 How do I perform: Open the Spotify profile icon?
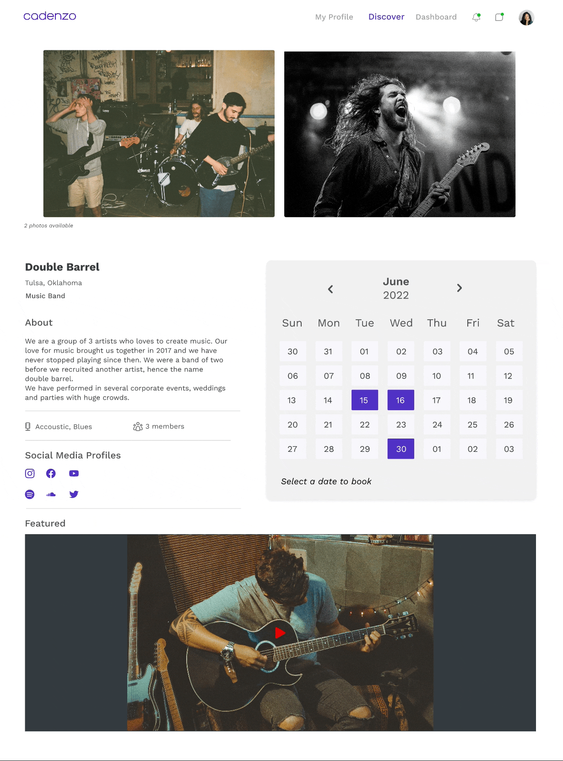pyautogui.click(x=30, y=494)
